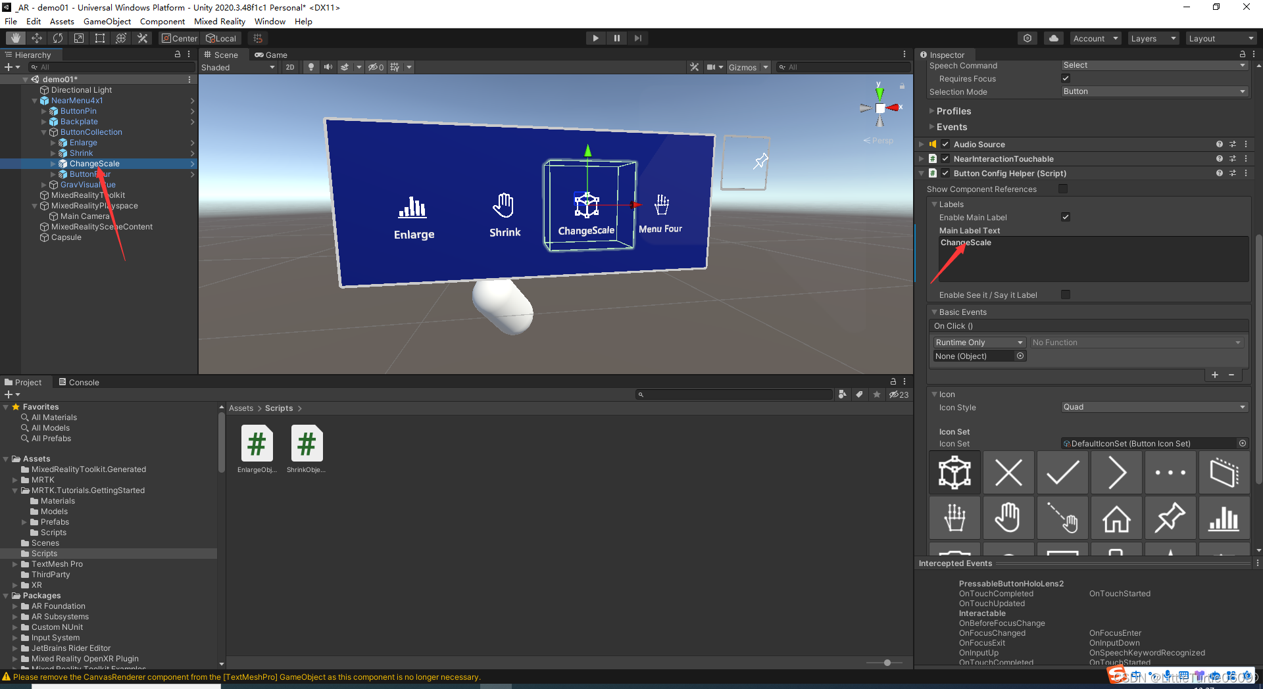Disable the Audio Source component checkbox
The height and width of the screenshot is (689, 1263).
pyautogui.click(x=945, y=144)
